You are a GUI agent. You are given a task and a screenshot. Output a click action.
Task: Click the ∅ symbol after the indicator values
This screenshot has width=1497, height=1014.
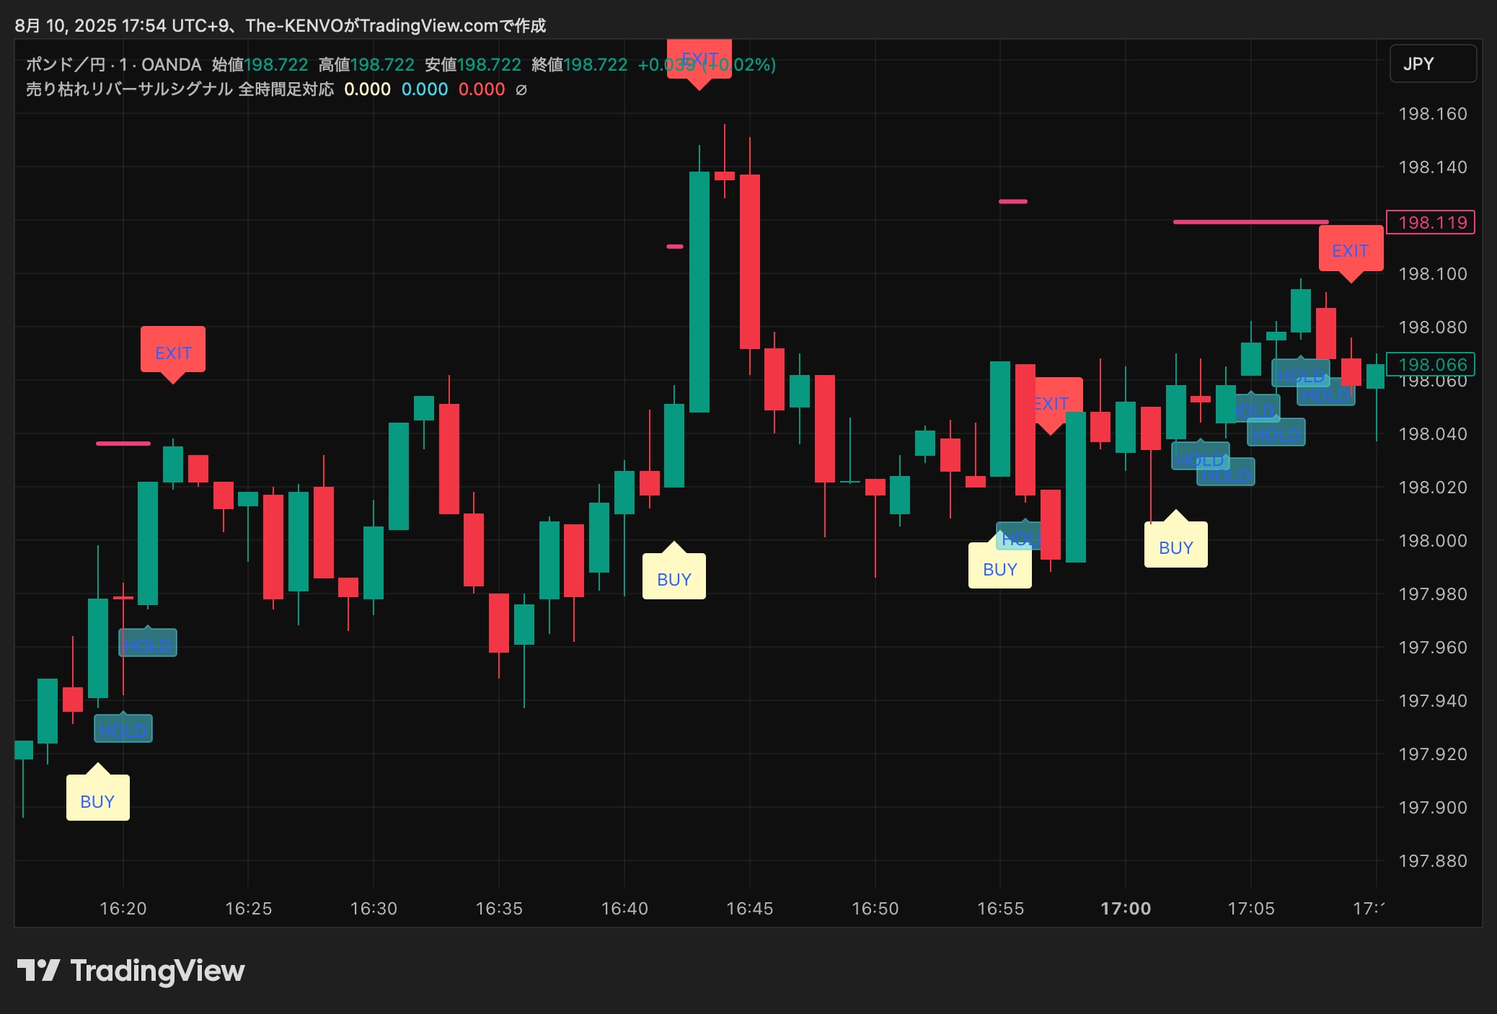[x=521, y=89]
